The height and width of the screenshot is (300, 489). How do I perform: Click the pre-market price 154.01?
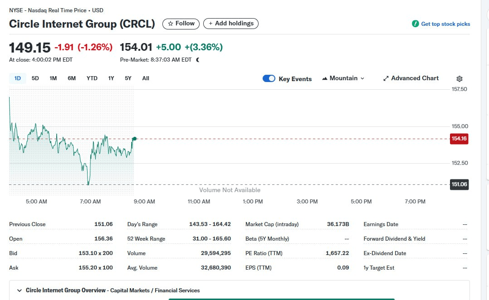point(136,47)
